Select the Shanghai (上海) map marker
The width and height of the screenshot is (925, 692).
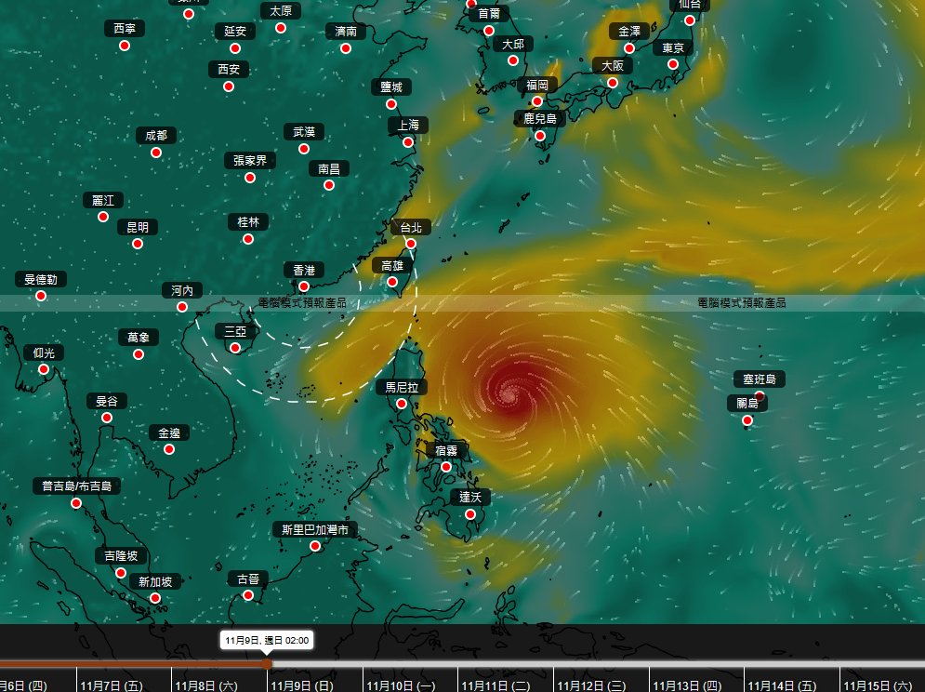click(408, 142)
